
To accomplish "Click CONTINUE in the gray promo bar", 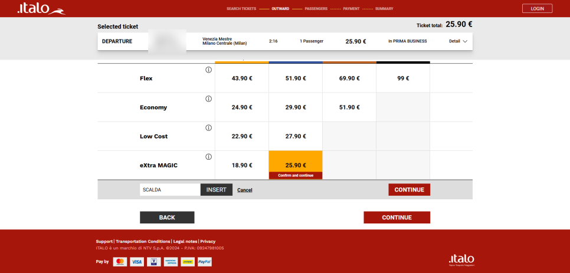I will click(410, 189).
